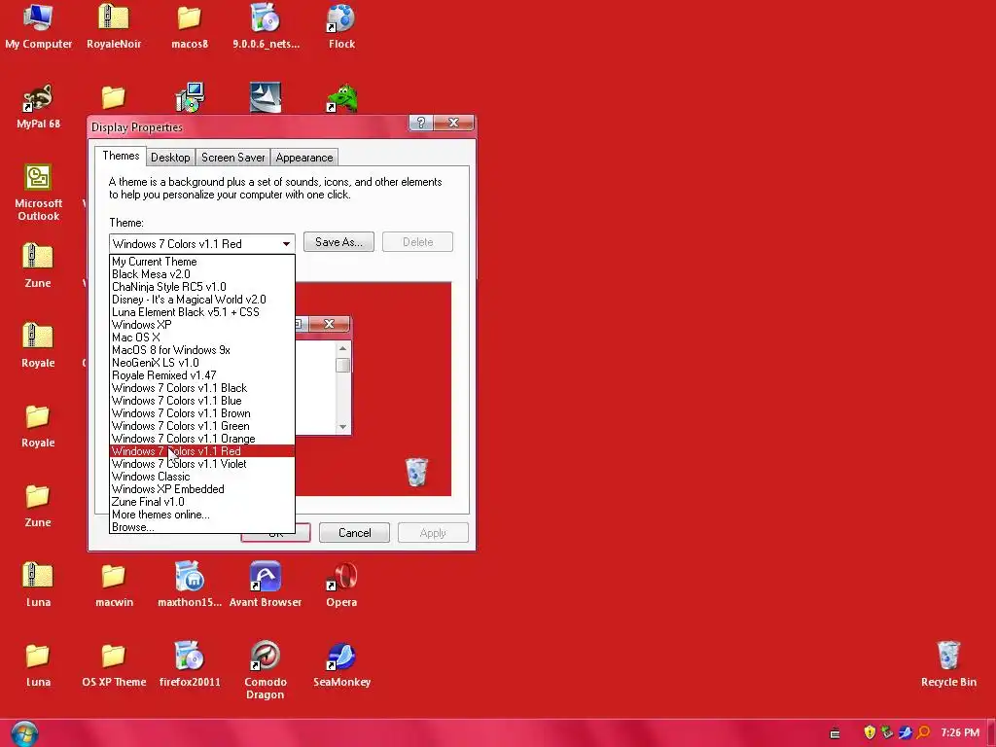The image size is (996, 747).
Task: Choose 'MacOS 8 for Windows 9x' theme
Action: (x=202, y=350)
